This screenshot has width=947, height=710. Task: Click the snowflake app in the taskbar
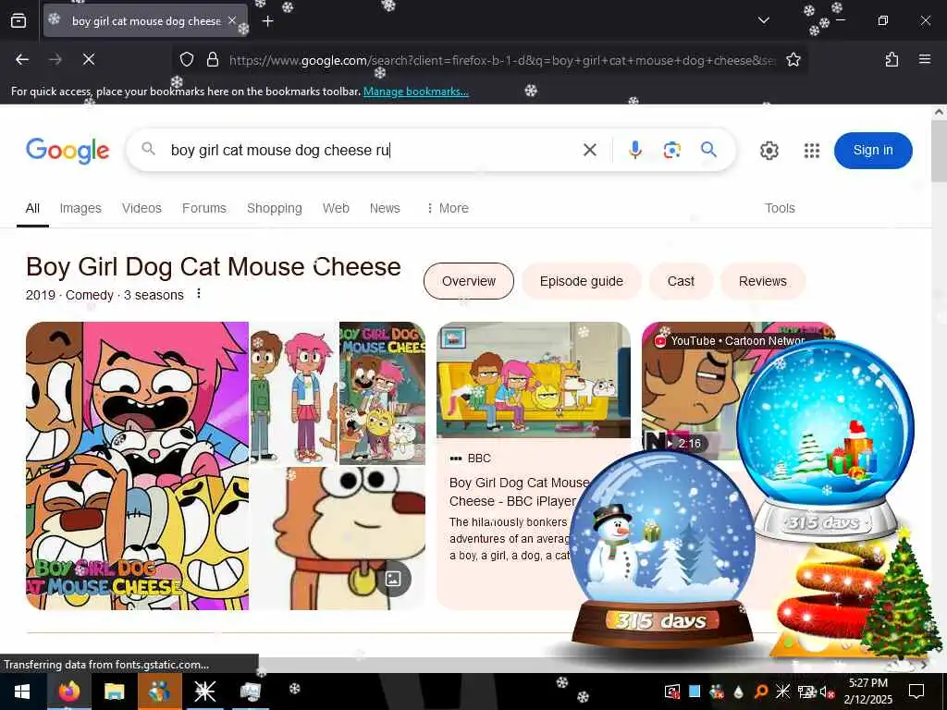click(204, 692)
